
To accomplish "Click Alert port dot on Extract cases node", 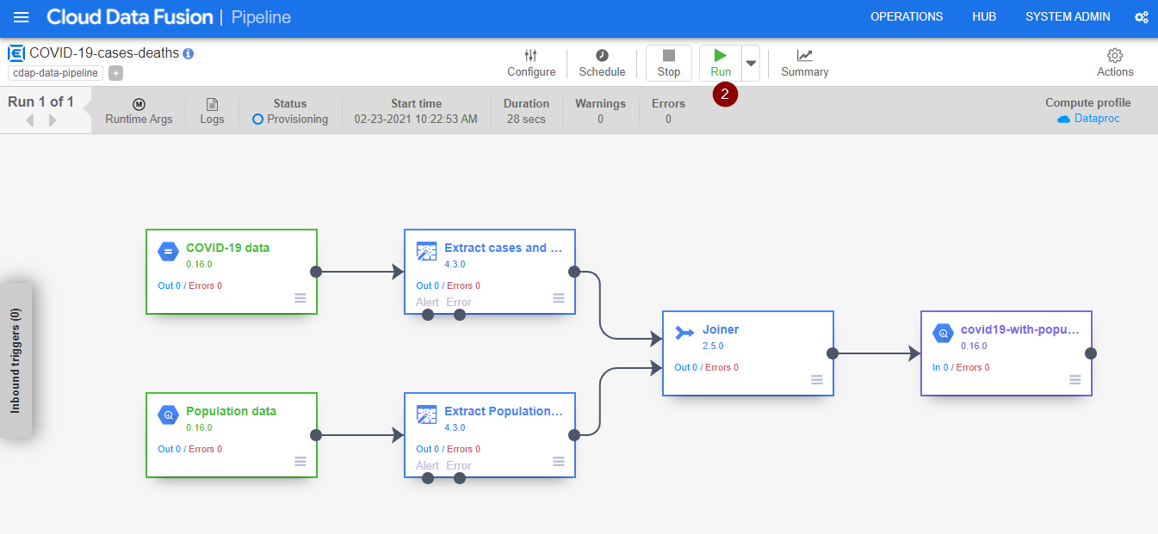I will pyautogui.click(x=428, y=315).
